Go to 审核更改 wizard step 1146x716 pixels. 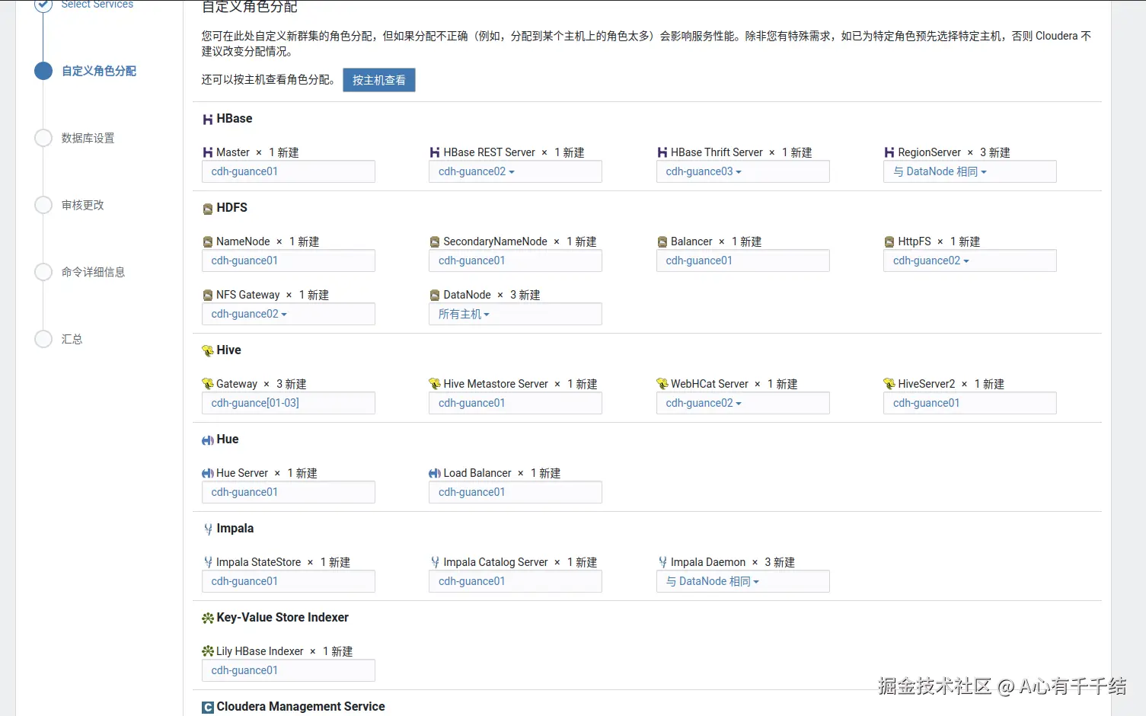pos(83,205)
